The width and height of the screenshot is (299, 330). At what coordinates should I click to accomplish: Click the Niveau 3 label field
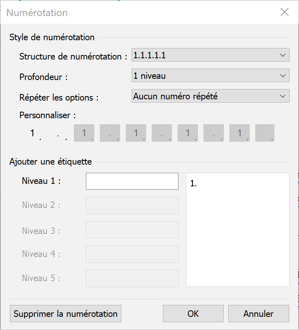click(x=132, y=230)
